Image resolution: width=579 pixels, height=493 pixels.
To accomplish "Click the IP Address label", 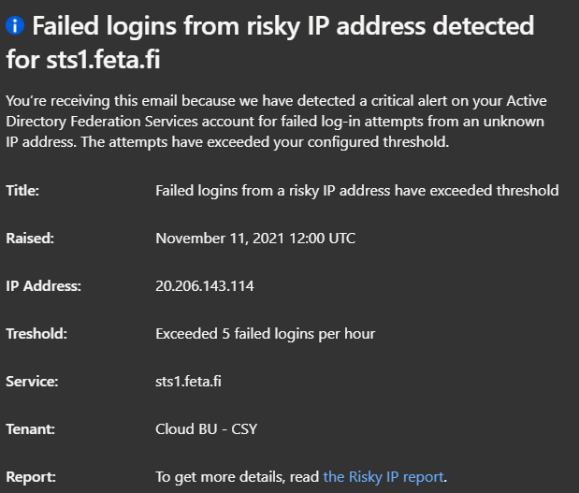I will [44, 286].
